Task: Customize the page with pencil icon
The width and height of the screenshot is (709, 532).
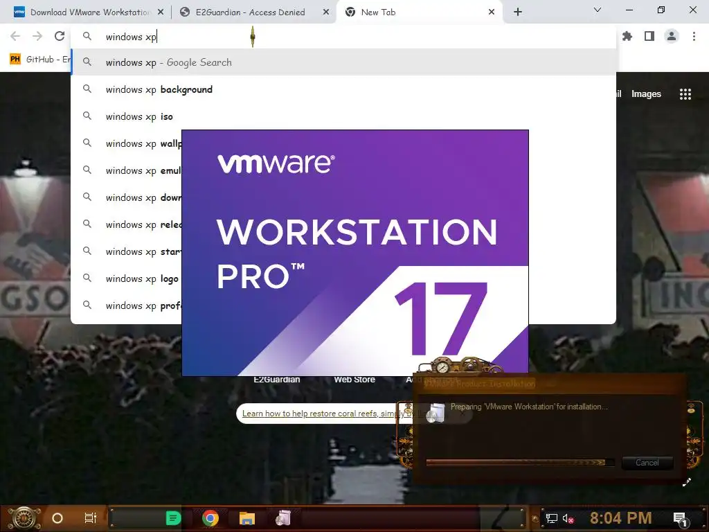Action: pos(687,482)
